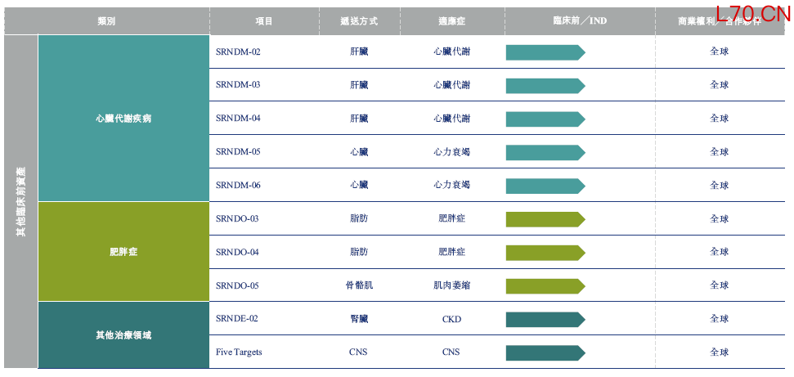Click the L70.CN watermark link

(752, 12)
